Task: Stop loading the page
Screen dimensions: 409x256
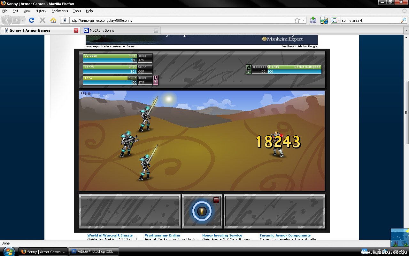Action: tap(42, 20)
